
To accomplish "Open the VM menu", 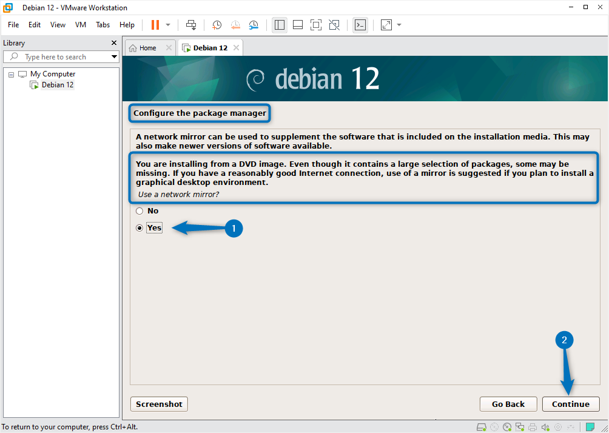I will click(x=80, y=25).
